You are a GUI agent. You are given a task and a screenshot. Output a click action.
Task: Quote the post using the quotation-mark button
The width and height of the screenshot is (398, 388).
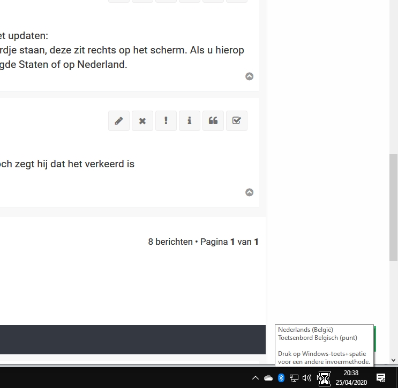coord(213,121)
